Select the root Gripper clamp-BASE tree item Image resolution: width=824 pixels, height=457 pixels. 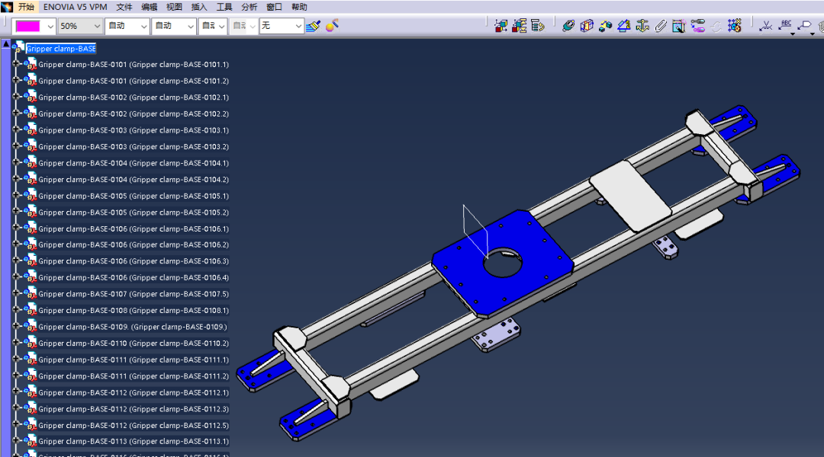point(61,49)
